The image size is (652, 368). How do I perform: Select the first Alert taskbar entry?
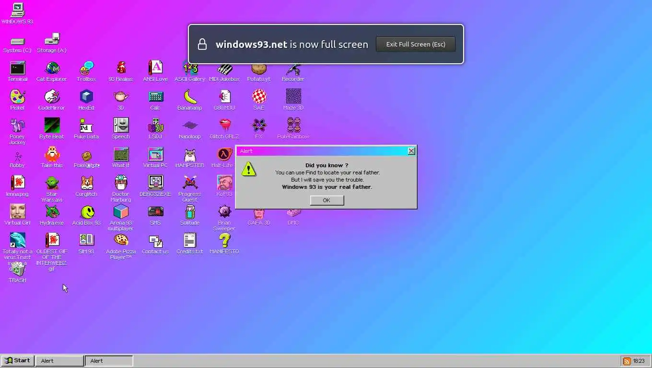pyautogui.click(x=59, y=361)
